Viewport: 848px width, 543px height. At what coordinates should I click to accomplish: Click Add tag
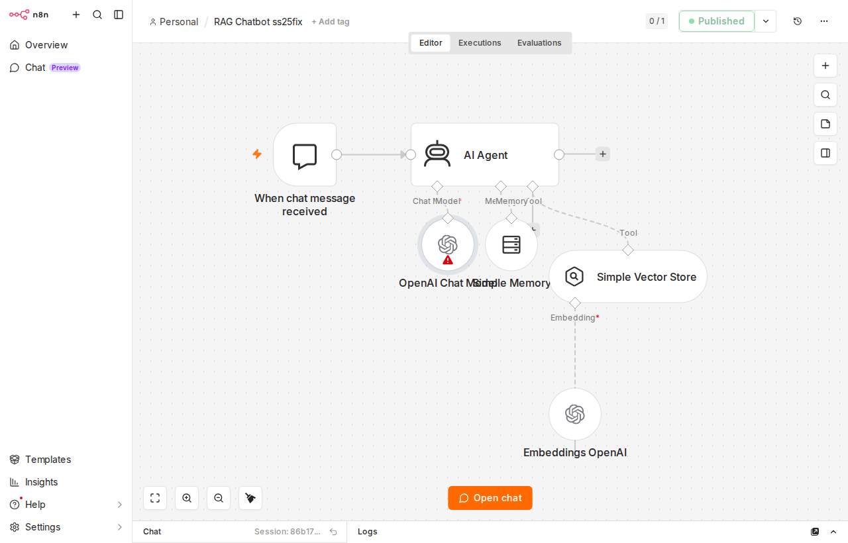(331, 22)
